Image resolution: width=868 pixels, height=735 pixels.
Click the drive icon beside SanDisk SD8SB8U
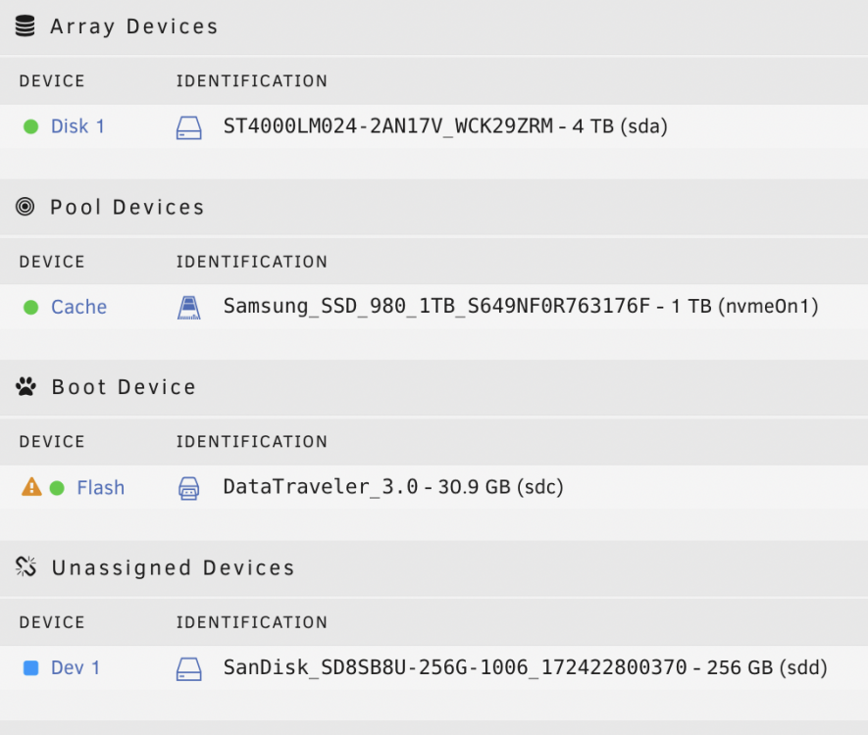click(x=188, y=668)
